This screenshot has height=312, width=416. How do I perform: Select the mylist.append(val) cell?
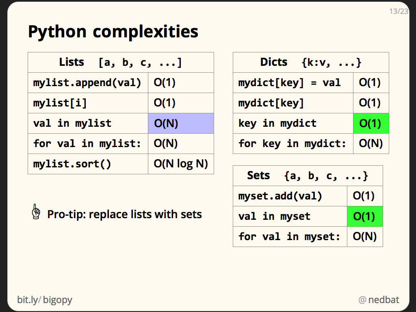(88, 83)
